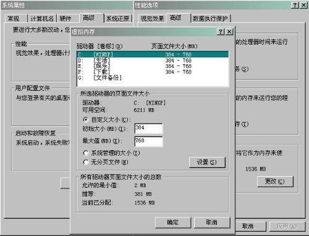Click 更改 button in 性能选项 window
Screen dimensions: 309x236
[x=275, y=182]
